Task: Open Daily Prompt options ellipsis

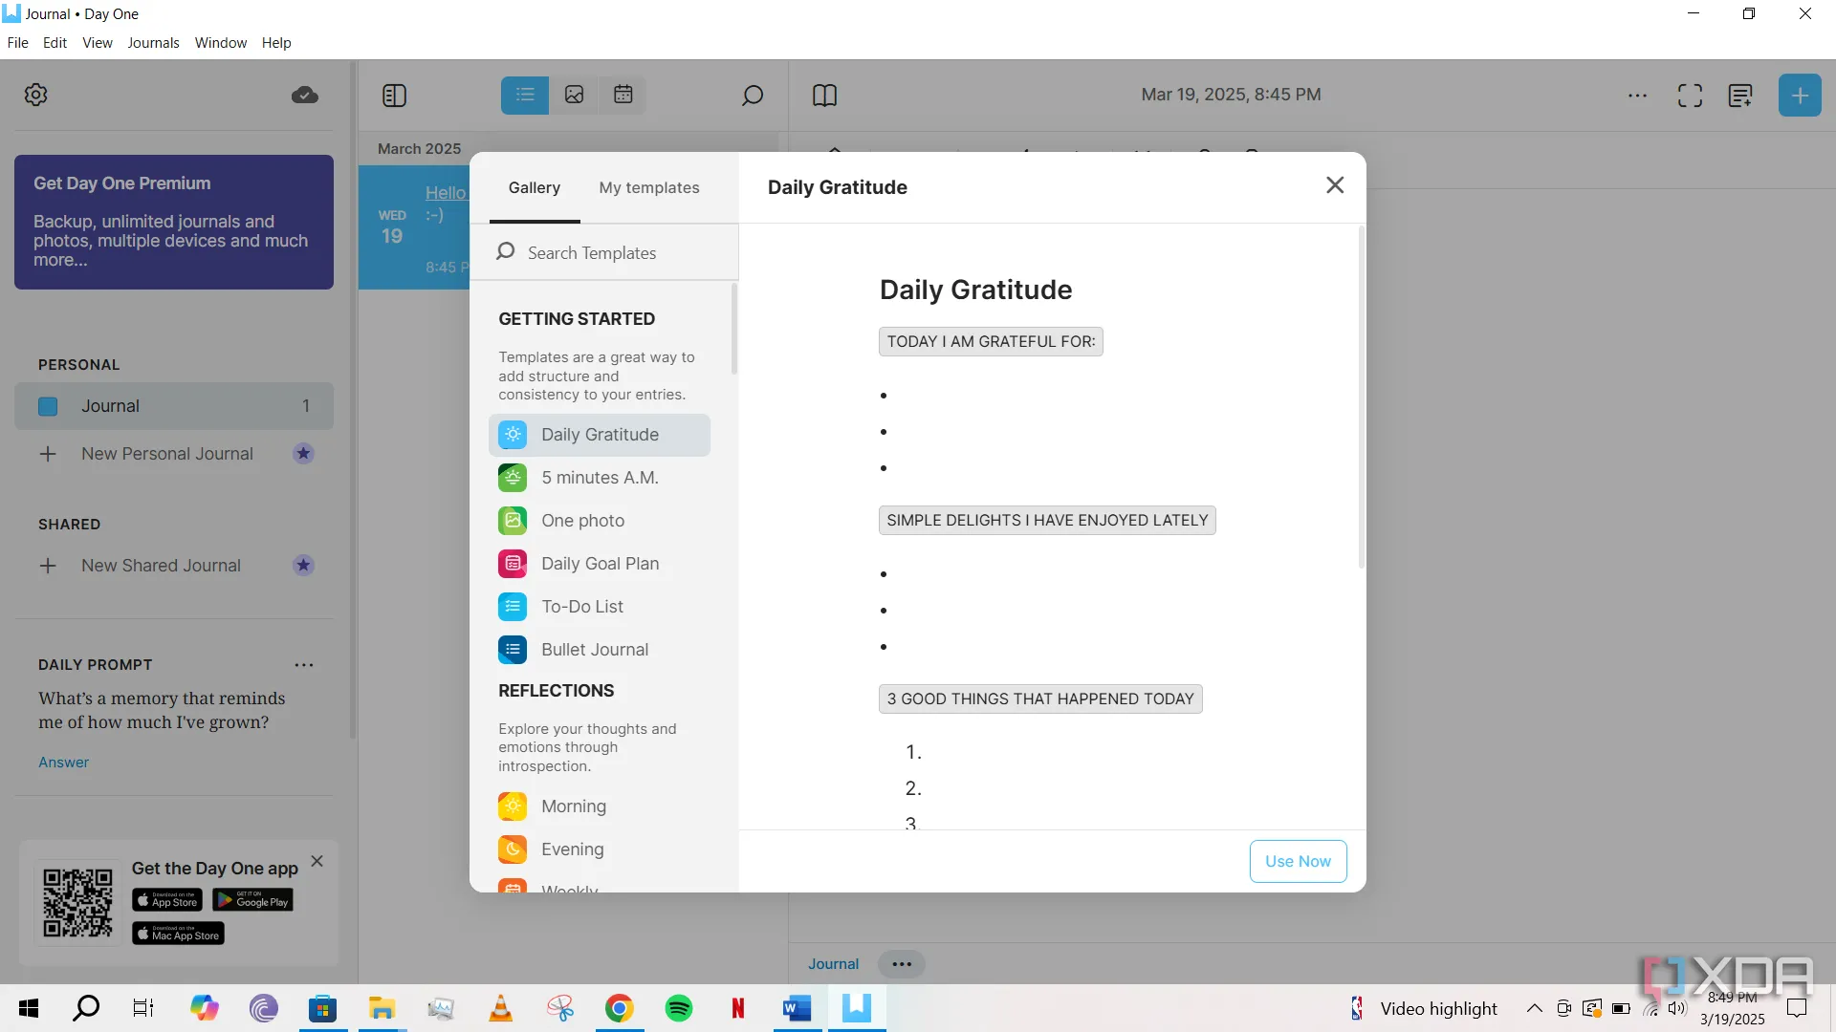Action: click(x=304, y=665)
